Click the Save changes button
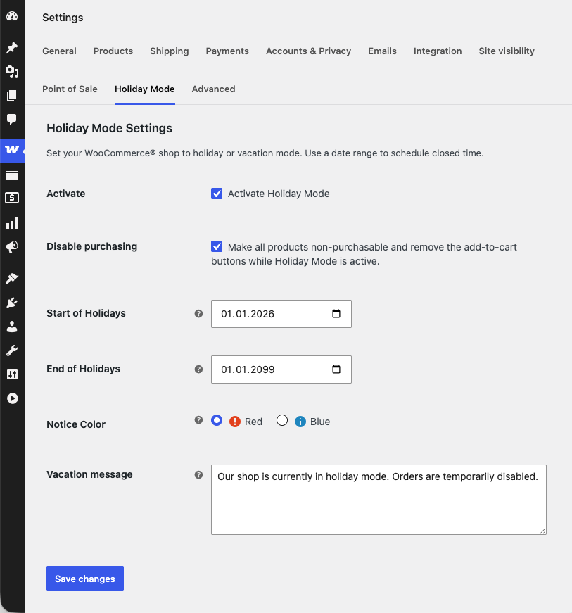This screenshot has width=572, height=613. [x=85, y=579]
